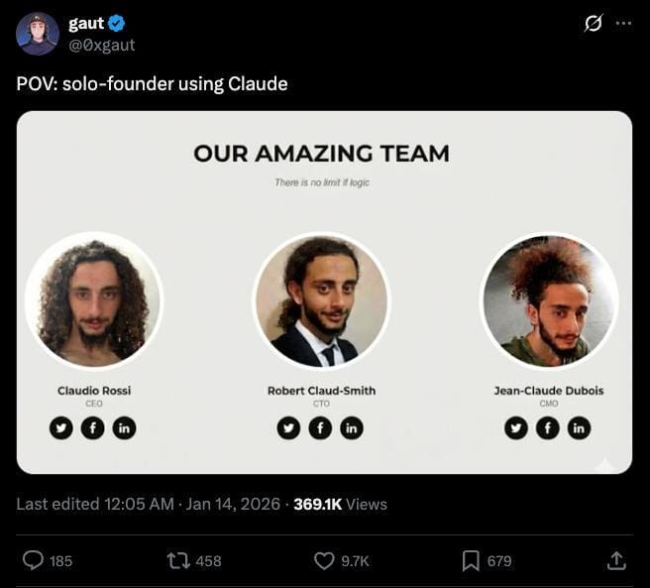Image resolution: width=650 pixels, height=588 pixels.
Task: Open Claudio Rossi's Twitter icon
Action: [61, 427]
